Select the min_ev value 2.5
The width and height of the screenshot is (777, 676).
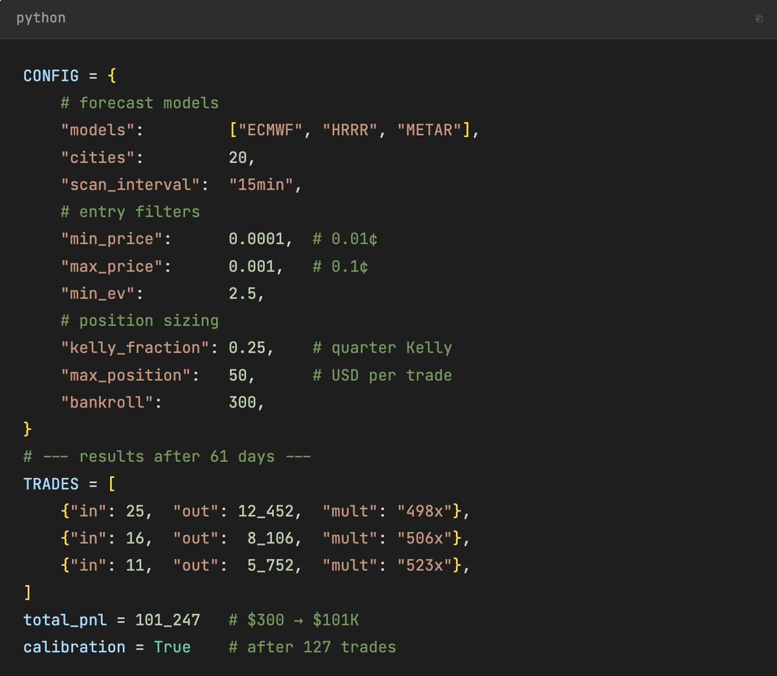(x=242, y=294)
